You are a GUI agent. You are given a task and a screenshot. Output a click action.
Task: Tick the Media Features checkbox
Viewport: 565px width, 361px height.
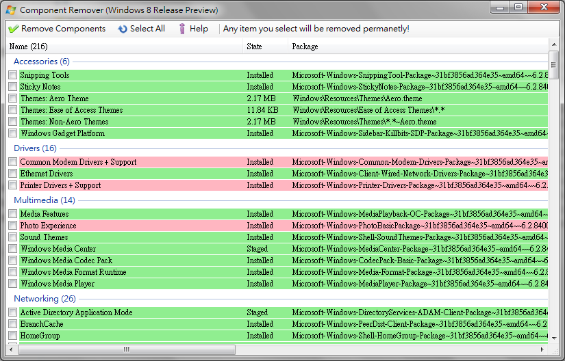click(13, 214)
